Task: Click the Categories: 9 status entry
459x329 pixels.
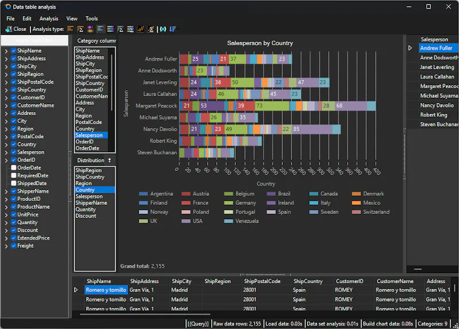Action: [433, 323]
